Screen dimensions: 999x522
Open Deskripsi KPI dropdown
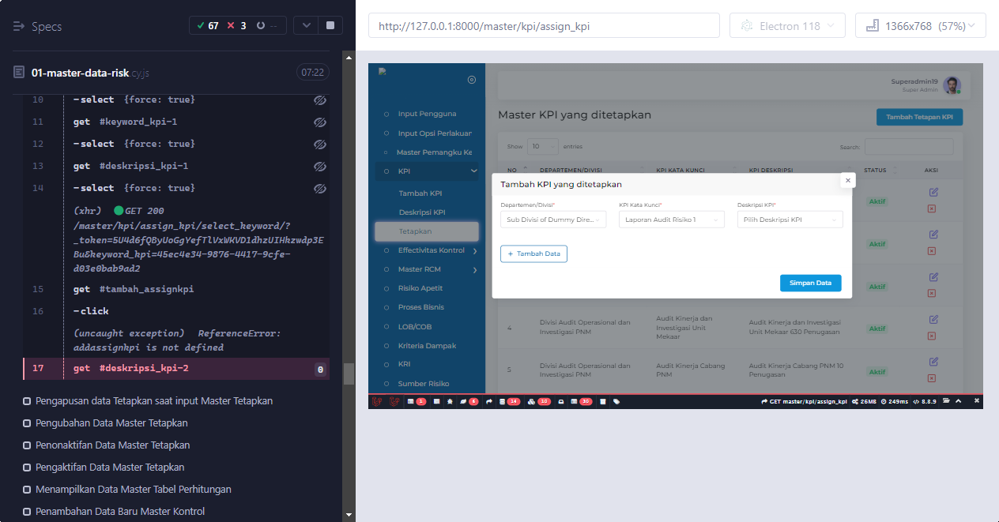(x=790, y=220)
